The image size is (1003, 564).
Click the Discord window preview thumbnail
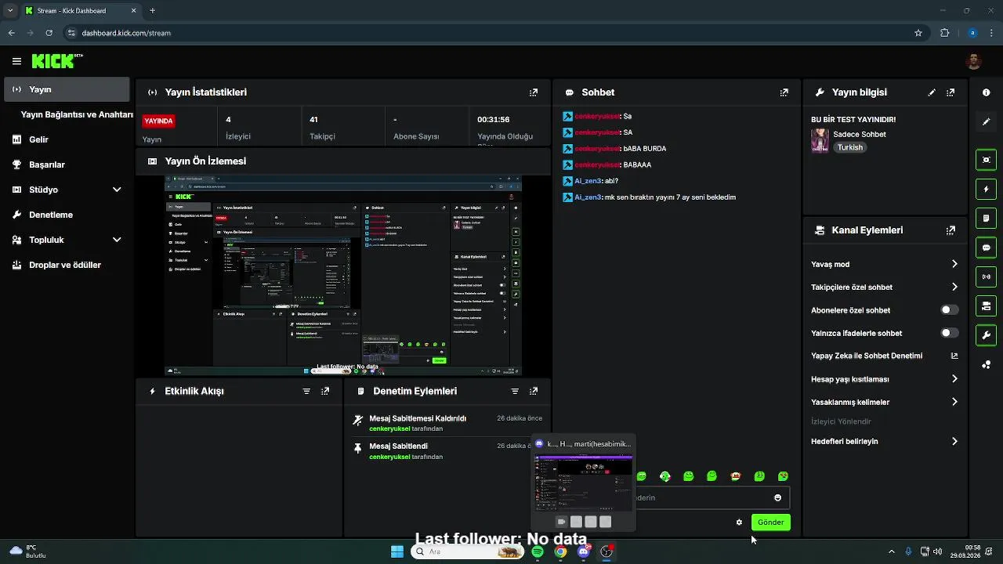coord(584,483)
